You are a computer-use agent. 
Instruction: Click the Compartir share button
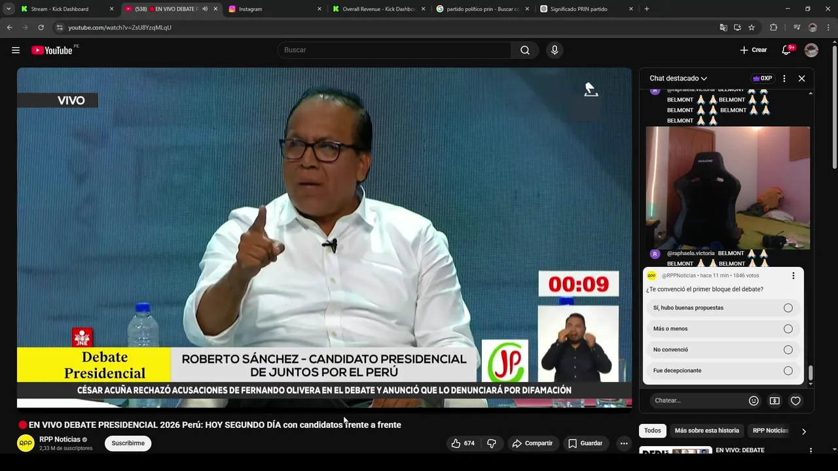(532, 444)
